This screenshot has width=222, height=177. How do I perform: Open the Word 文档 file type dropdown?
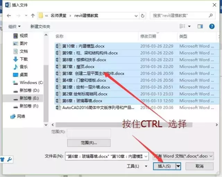[x=183, y=156]
